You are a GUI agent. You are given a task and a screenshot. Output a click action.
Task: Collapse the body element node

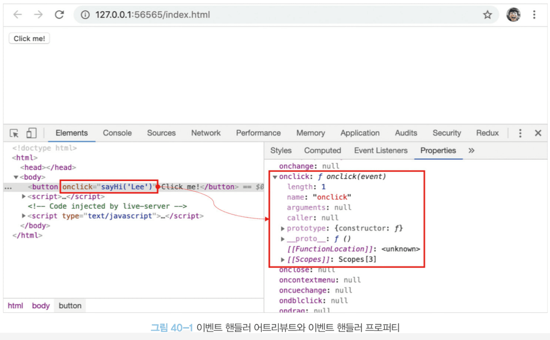coord(16,177)
